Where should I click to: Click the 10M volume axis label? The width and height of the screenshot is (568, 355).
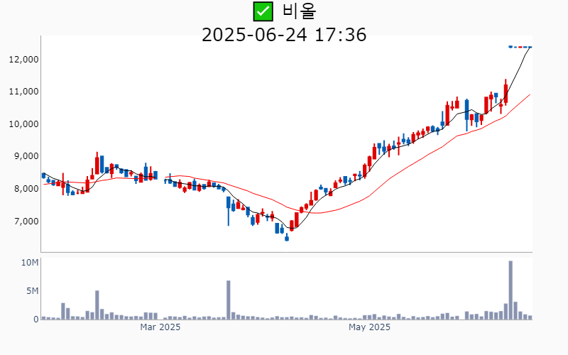[x=30, y=263]
